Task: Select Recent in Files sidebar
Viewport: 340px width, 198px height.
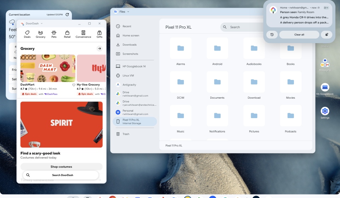Action: click(135, 26)
